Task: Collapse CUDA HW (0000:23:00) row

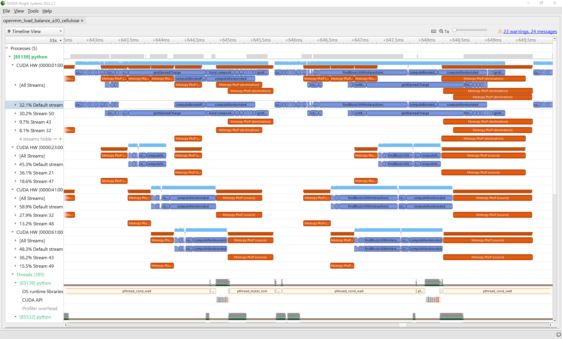Action: (x=13, y=147)
